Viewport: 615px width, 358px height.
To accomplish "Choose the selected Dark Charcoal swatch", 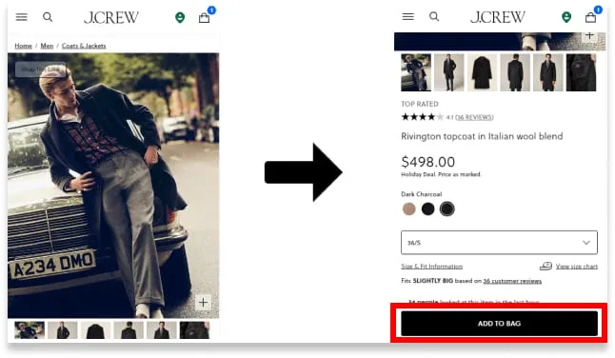I will coord(447,209).
